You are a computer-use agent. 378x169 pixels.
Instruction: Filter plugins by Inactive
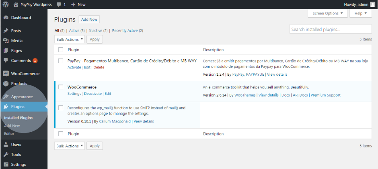pos(95,31)
